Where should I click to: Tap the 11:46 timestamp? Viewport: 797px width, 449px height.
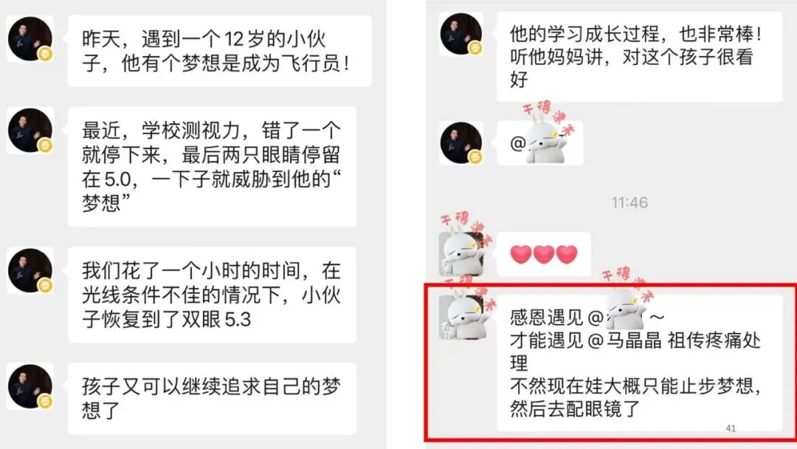coord(629,203)
